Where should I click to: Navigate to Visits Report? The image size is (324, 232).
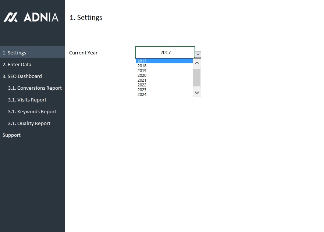pos(27,100)
